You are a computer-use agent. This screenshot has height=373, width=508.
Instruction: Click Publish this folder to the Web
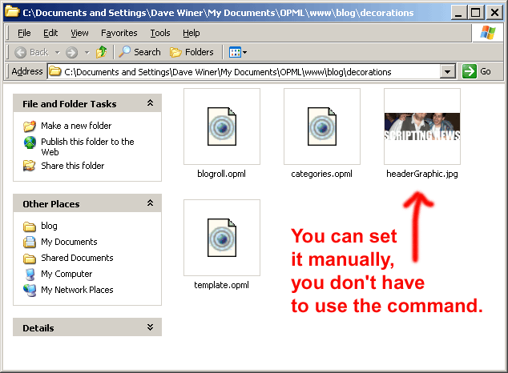[x=87, y=142]
